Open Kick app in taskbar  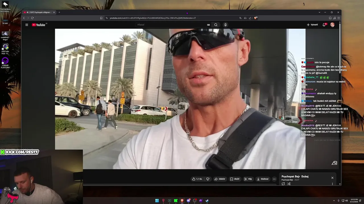176,201
